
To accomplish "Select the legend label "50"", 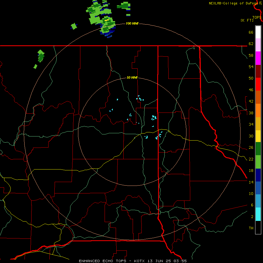I will pos(251,78).
